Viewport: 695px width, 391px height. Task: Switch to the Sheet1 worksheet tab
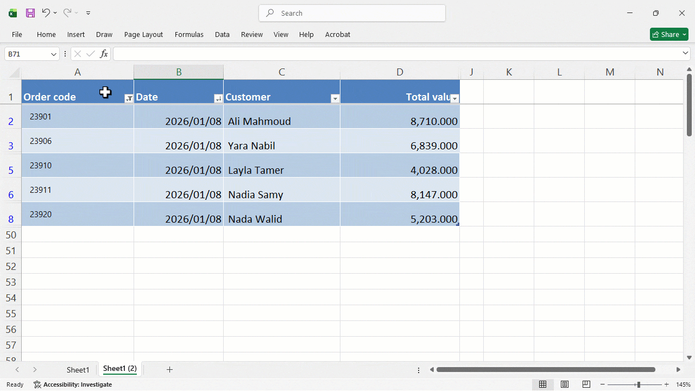pos(78,370)
